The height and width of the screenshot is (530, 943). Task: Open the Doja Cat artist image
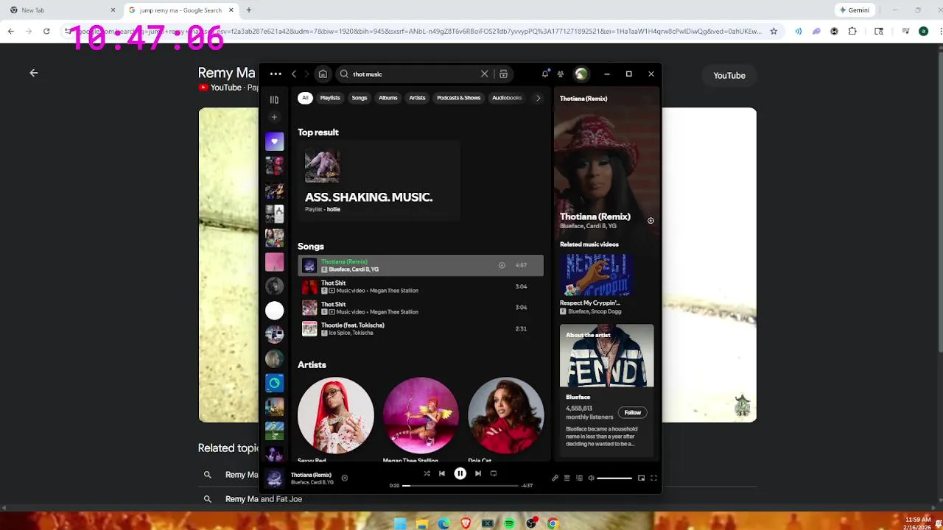pos(506,415)
